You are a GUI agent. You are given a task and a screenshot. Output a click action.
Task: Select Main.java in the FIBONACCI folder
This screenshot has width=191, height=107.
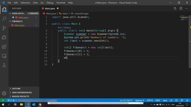(24, 25)
